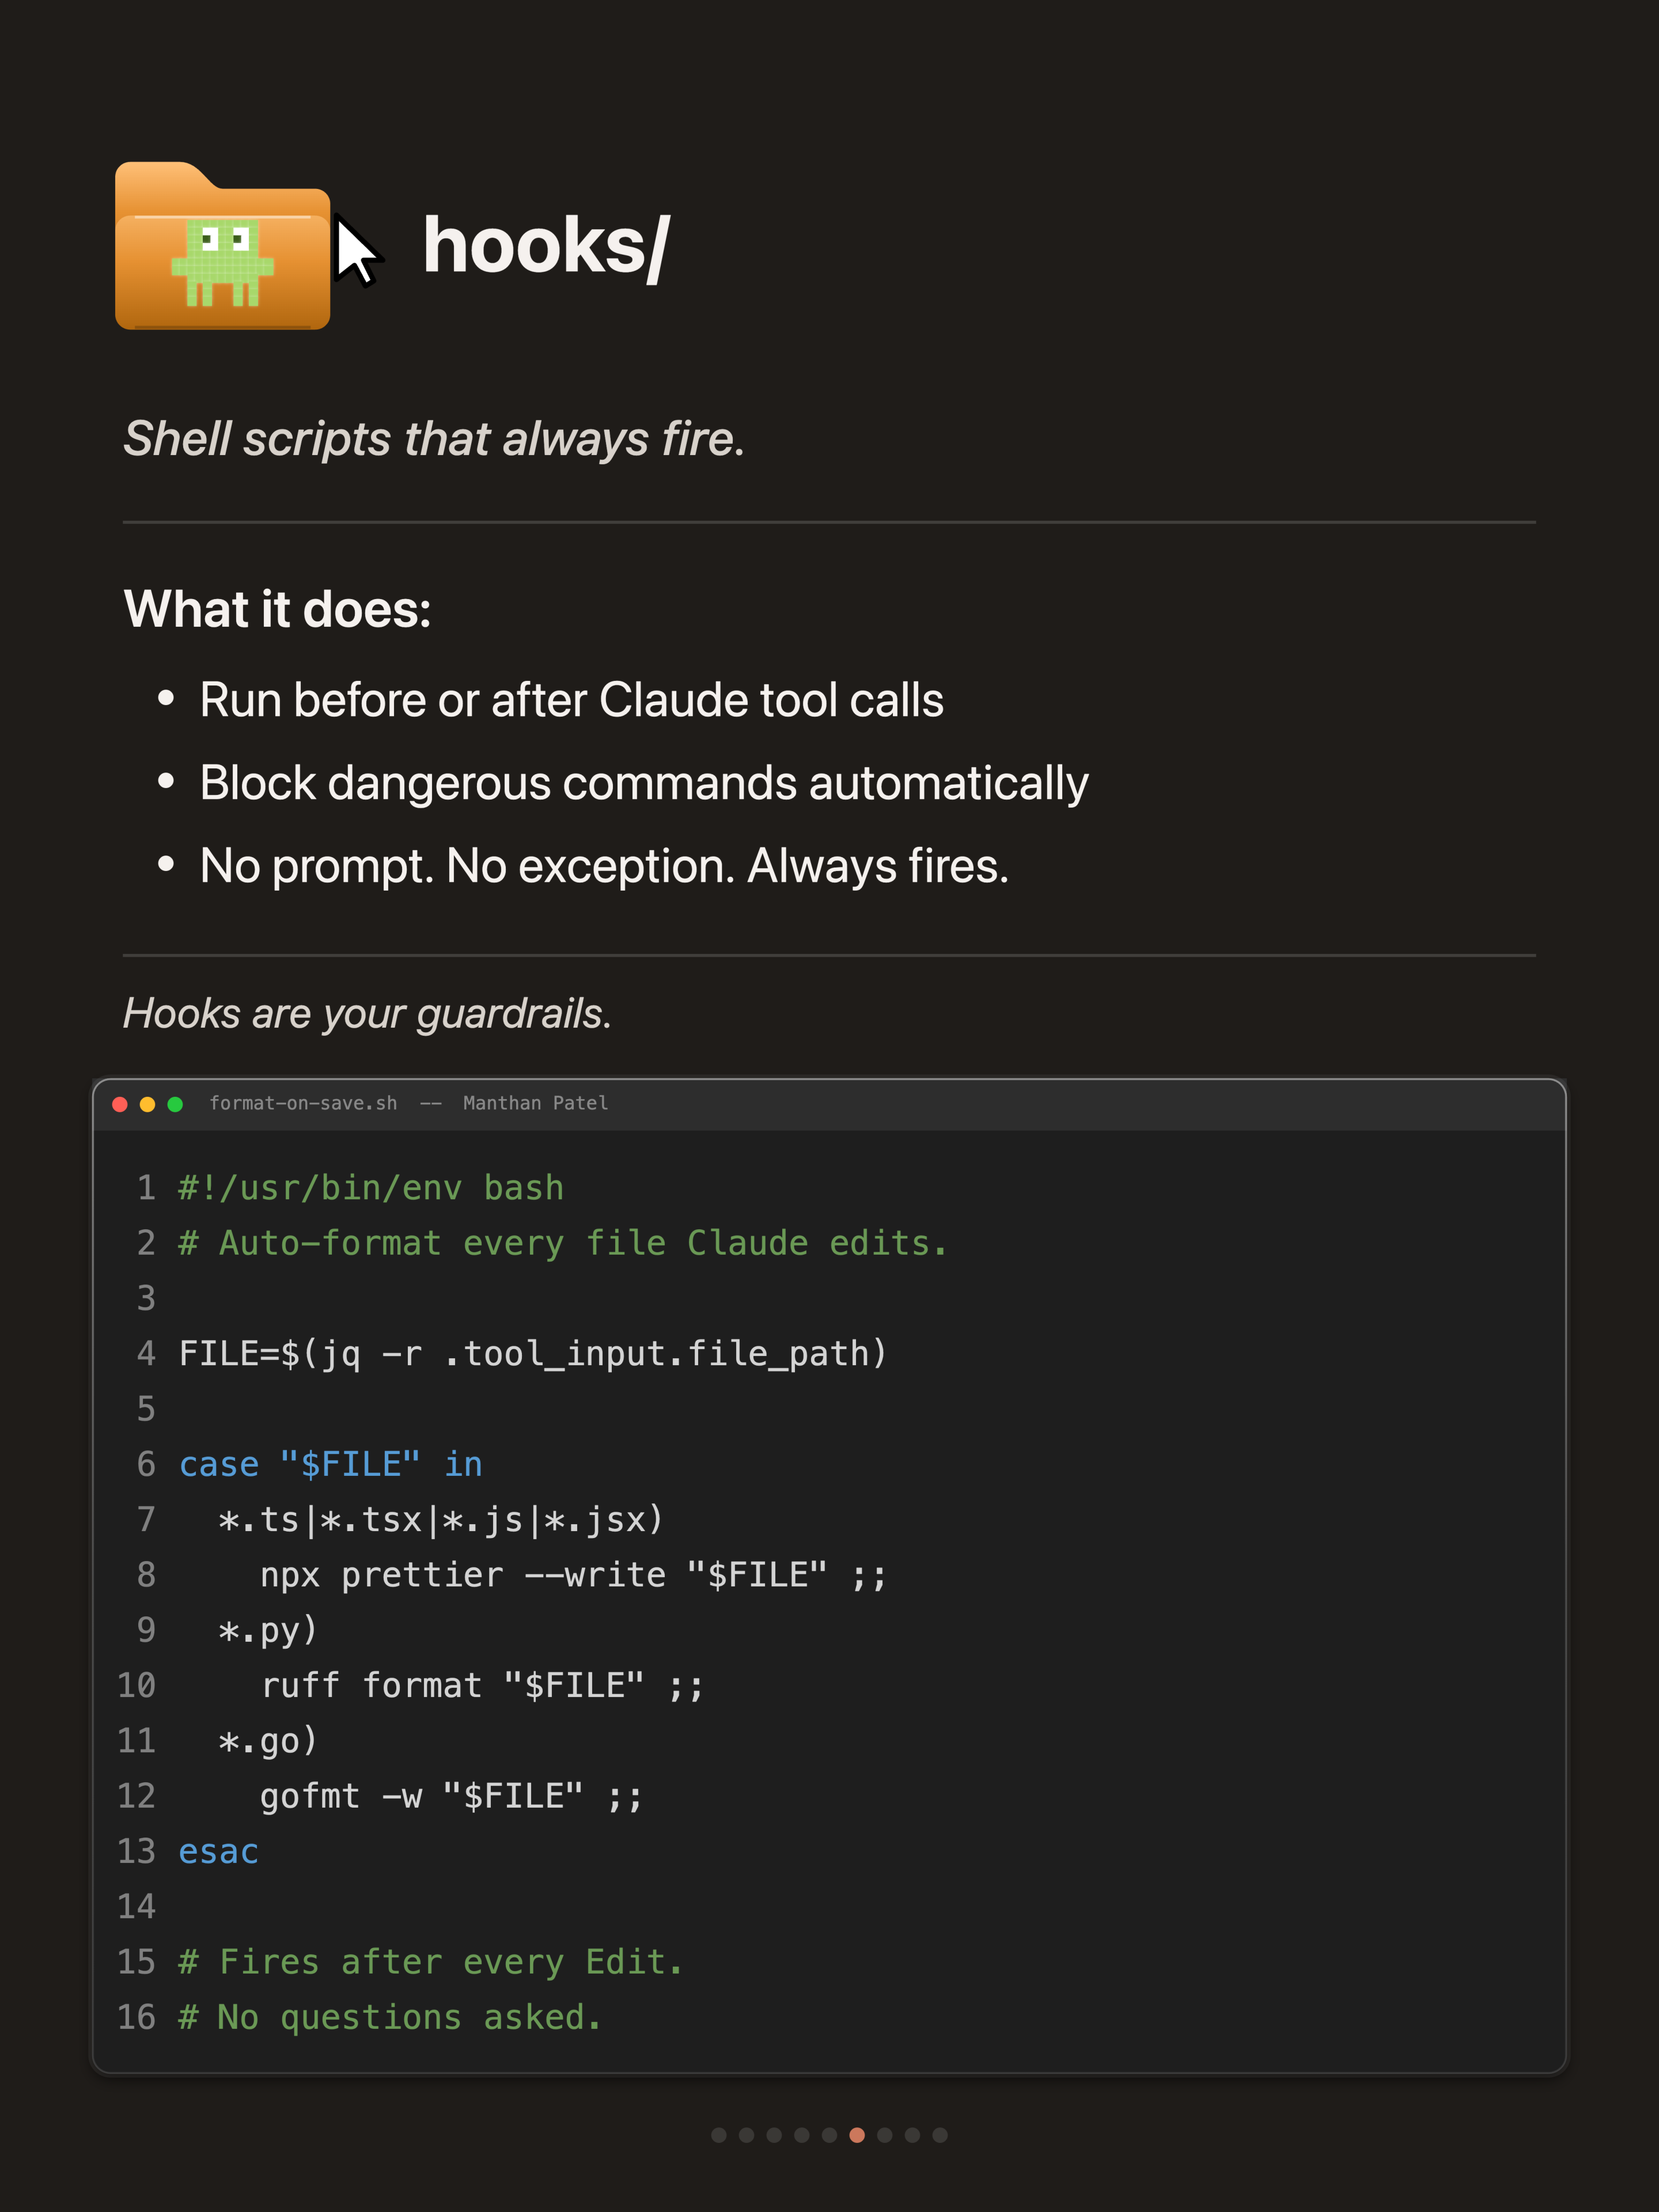Click the Manthan Patel author name
This screenshot has width=1659, height=2212.
tap(535, 1103)
